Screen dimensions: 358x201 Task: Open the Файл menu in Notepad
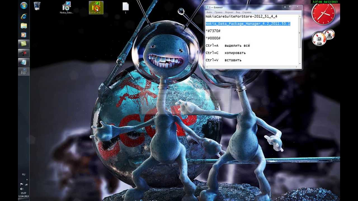click(209, 12)
